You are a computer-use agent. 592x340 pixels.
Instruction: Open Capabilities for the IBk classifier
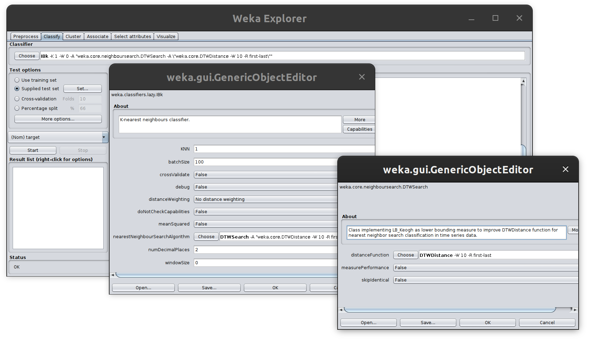pos(359,129)
